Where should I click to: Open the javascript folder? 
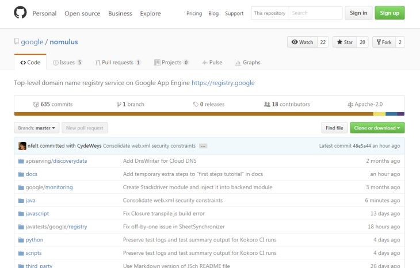(x=37, y=213)
